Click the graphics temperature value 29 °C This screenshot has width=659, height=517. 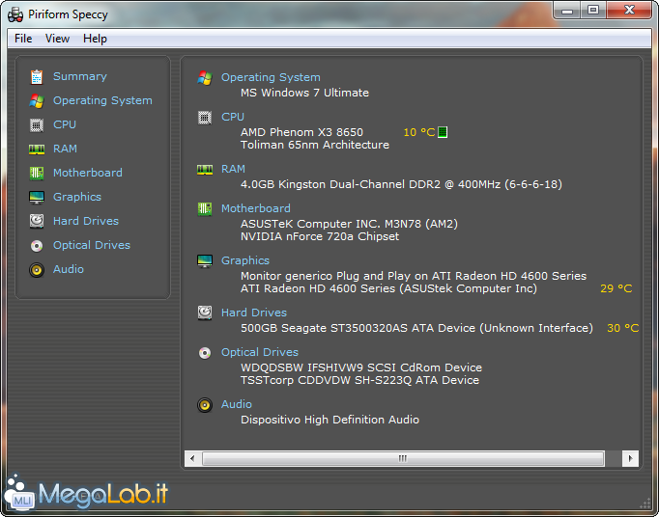[x=616, y=288]
